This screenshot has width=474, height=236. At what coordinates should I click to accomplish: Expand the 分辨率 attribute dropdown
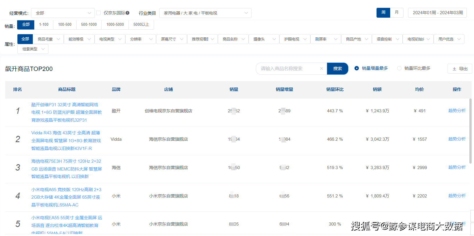coord(141,39)
